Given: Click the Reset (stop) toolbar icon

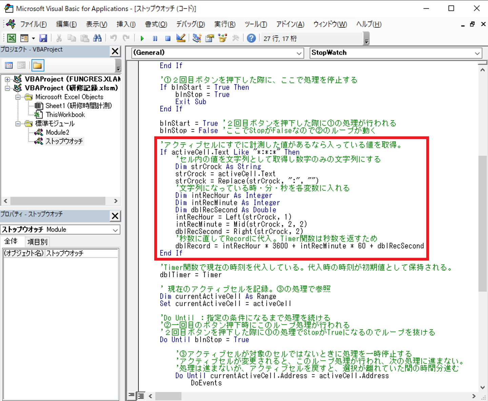Looking at the screenshot, I should coord(168,38).
